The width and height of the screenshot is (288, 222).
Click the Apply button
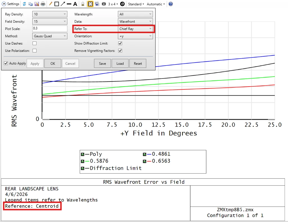click(x=35, y=63)
